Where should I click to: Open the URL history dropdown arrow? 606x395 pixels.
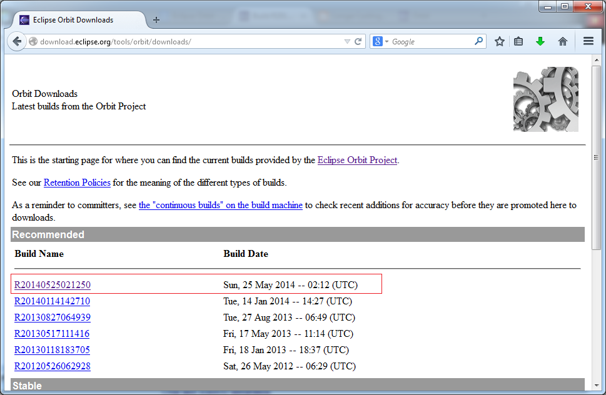coord(347,42)
